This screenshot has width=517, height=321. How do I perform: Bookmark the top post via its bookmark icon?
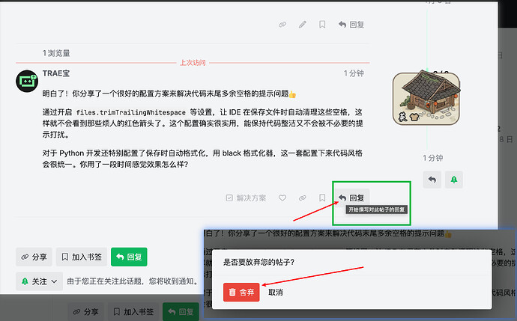pos(322,25)
